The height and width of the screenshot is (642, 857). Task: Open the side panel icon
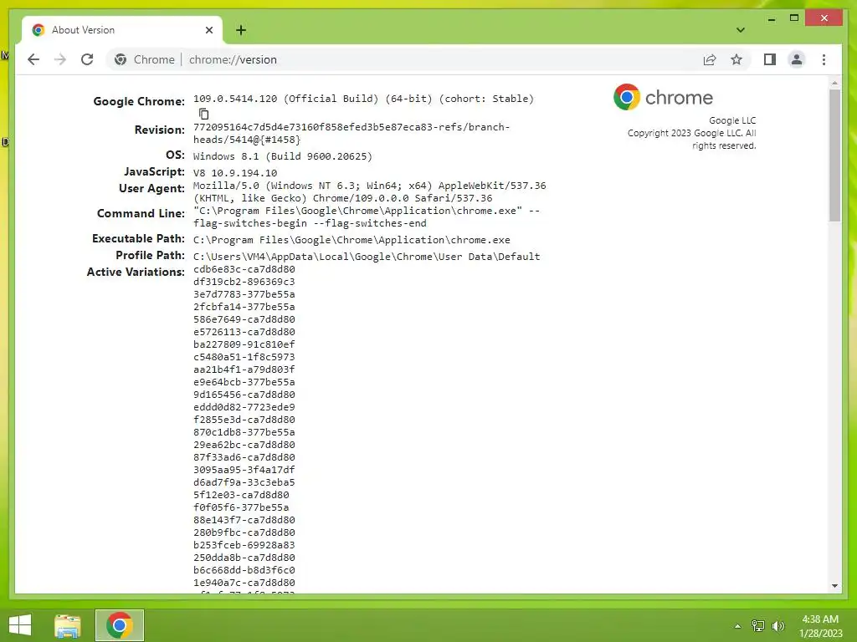[x=770, y=59]
